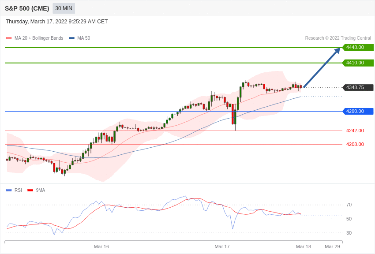
Task: Click the S&P 500 (CME) title
Action: click(x=27, y=8)
